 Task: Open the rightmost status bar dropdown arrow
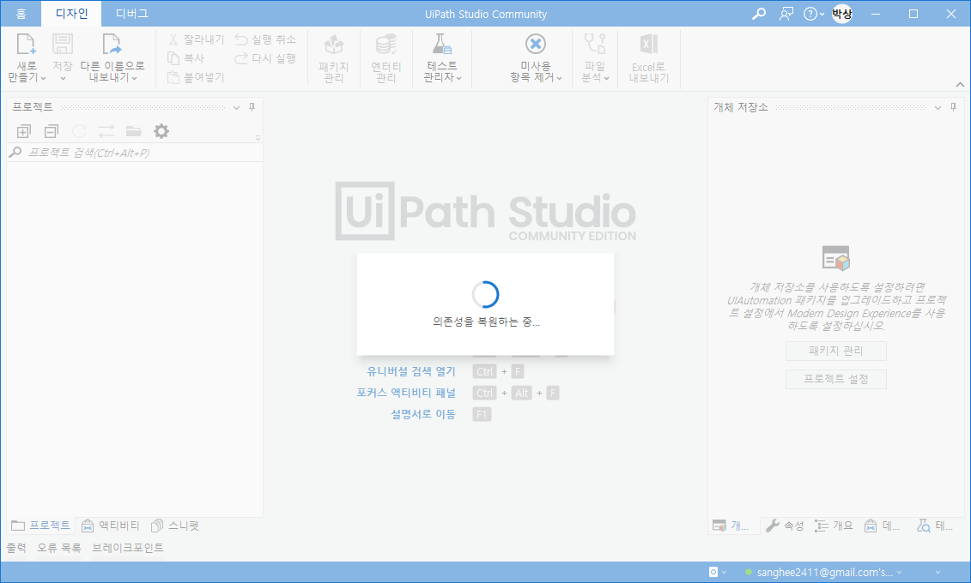pos(938,573)
